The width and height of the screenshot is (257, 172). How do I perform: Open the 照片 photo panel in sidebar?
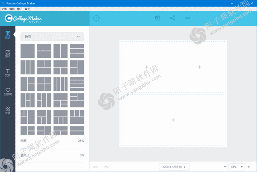tap(8, 54)
